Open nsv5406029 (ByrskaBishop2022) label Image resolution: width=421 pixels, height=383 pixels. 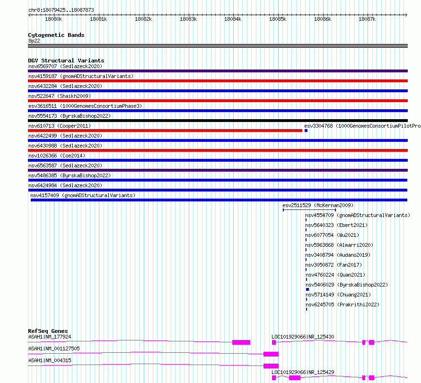coord(347,285)
